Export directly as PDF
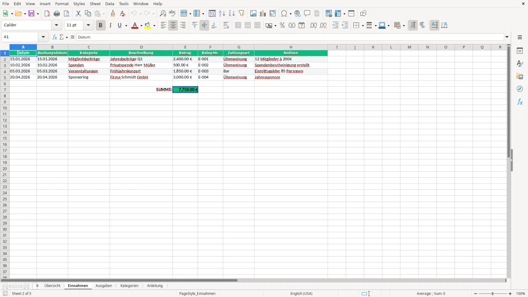This screenshot has height=297, width=528. [47, 14]
